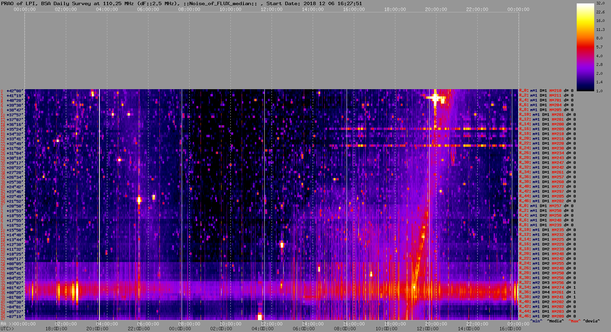This screenshot has width=611, height=332.
Task: Click the bright source near +12°38' at 12:30
Action: (x=282, y=245)
